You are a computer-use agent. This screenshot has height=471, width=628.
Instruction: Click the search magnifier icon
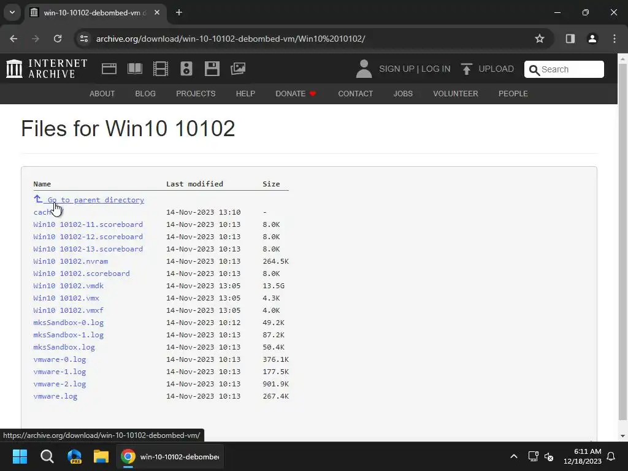[534, 70]
